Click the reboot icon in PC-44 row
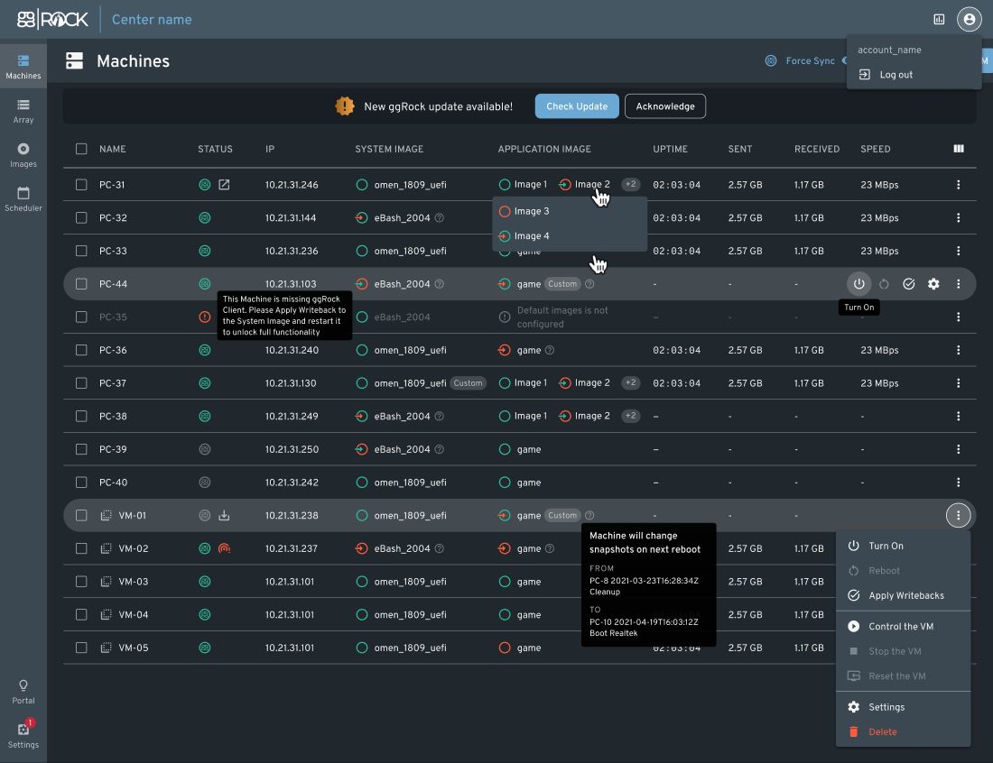The height and width of the screenshot is (763, 993). [884, 284]
